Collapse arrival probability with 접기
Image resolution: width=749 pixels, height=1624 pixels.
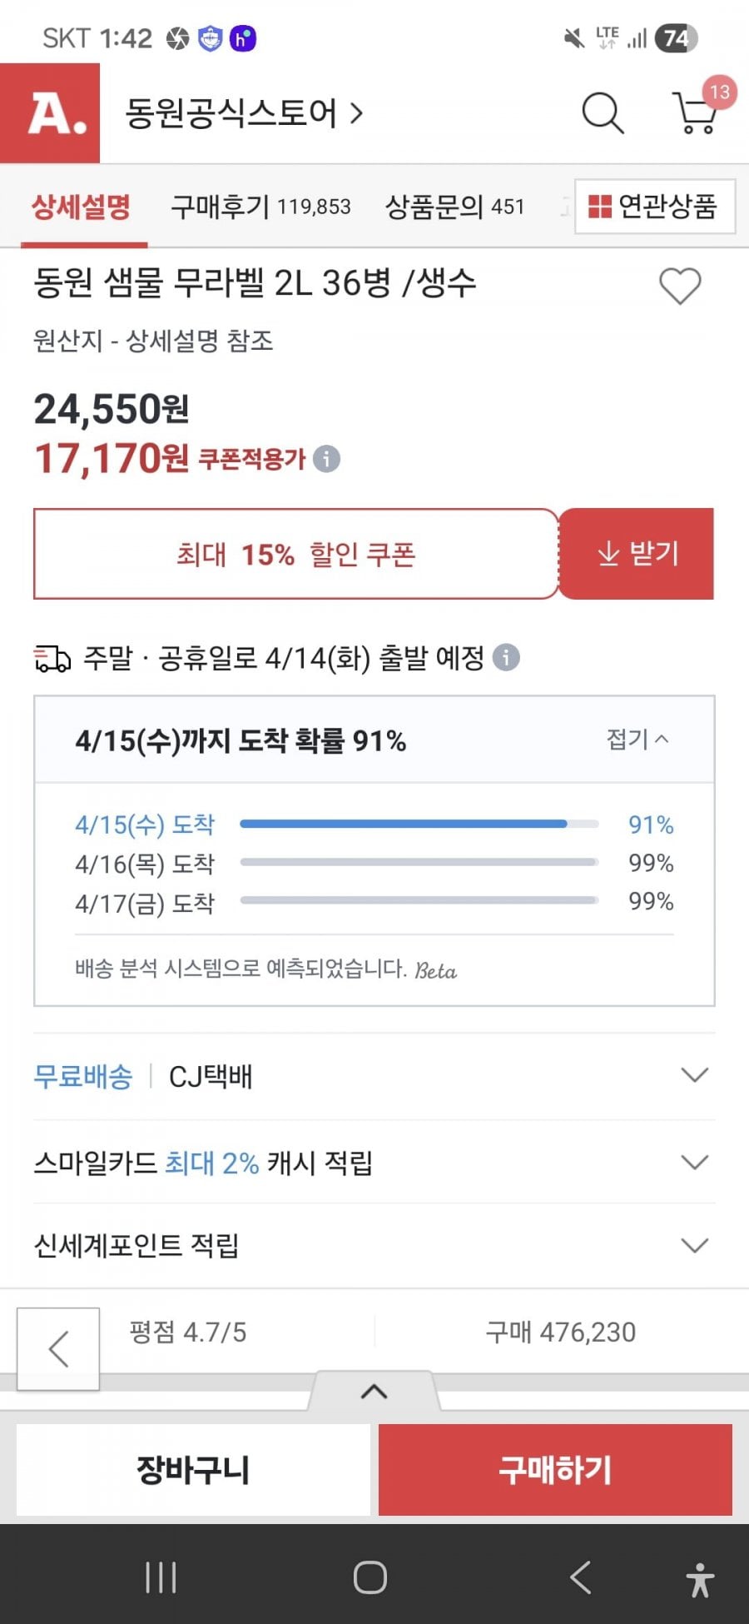point(637,740)
